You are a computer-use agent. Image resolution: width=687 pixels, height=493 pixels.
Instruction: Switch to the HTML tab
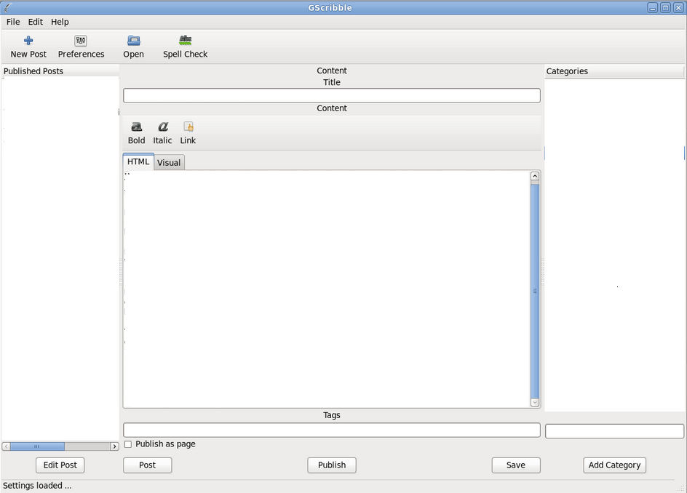(x=138, y=162)
